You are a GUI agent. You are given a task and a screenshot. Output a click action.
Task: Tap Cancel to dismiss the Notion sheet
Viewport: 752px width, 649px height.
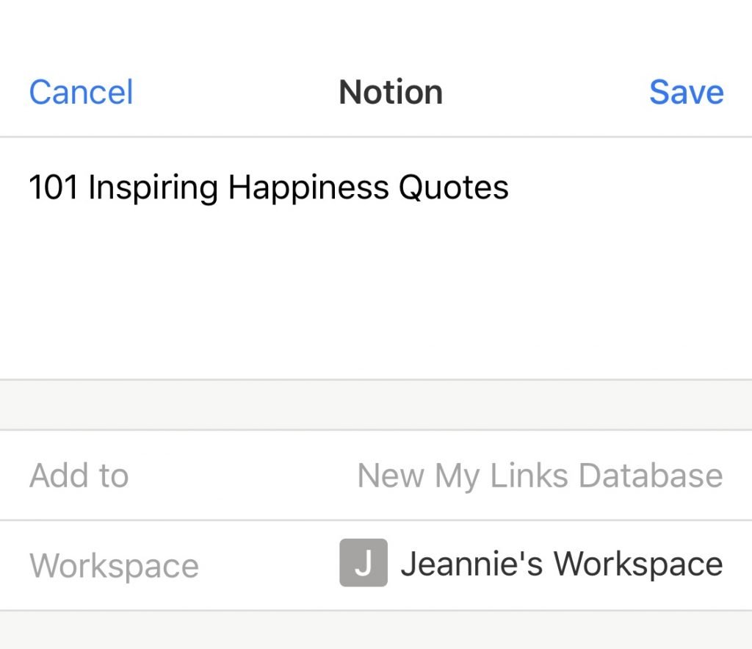point(81,93)
